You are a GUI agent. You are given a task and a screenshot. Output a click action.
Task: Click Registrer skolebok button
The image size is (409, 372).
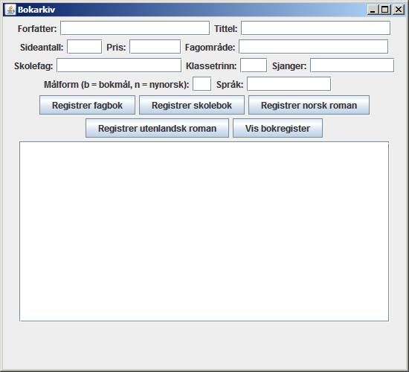[192, 105]
